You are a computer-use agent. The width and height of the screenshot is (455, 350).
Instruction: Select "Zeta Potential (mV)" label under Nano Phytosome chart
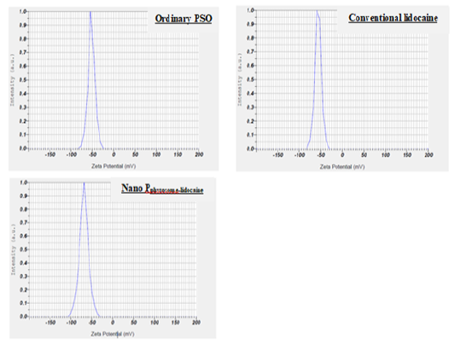tap(113, 334)
